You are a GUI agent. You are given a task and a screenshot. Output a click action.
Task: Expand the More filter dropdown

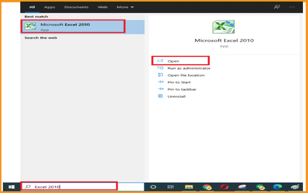(x=125, y=7)
